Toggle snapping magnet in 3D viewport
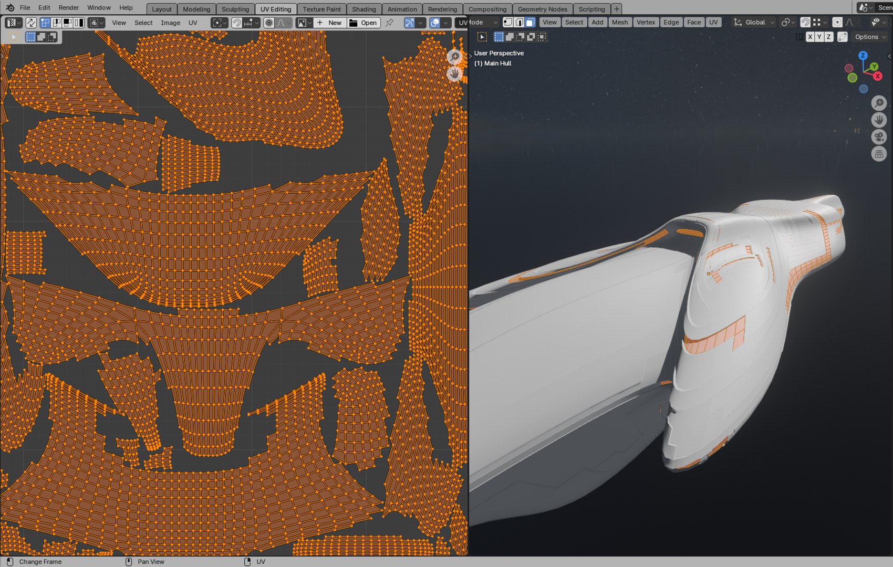The width and height of the screenshot is (893, 567). coord(805,22)
